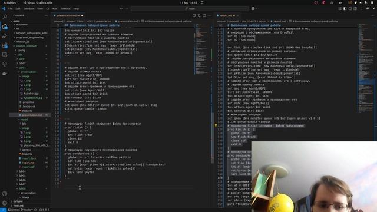The height and width of the screenshot is (212, 377).
Task: Go back with the navigation arrow
Action: 121,9
